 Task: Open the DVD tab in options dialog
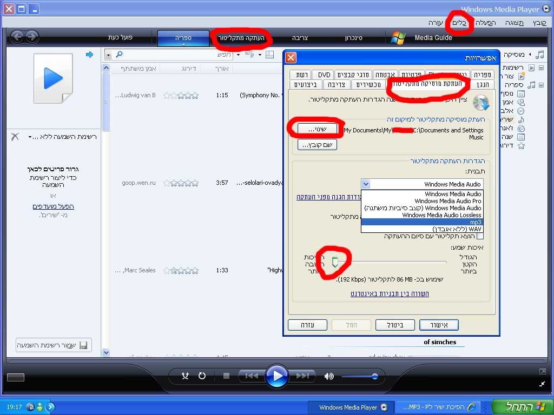click(x=324, y=75)
